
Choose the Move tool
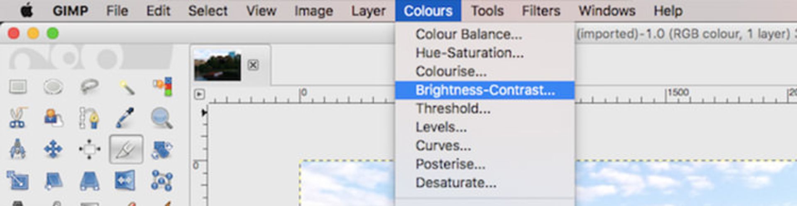[x=53, y=149]
